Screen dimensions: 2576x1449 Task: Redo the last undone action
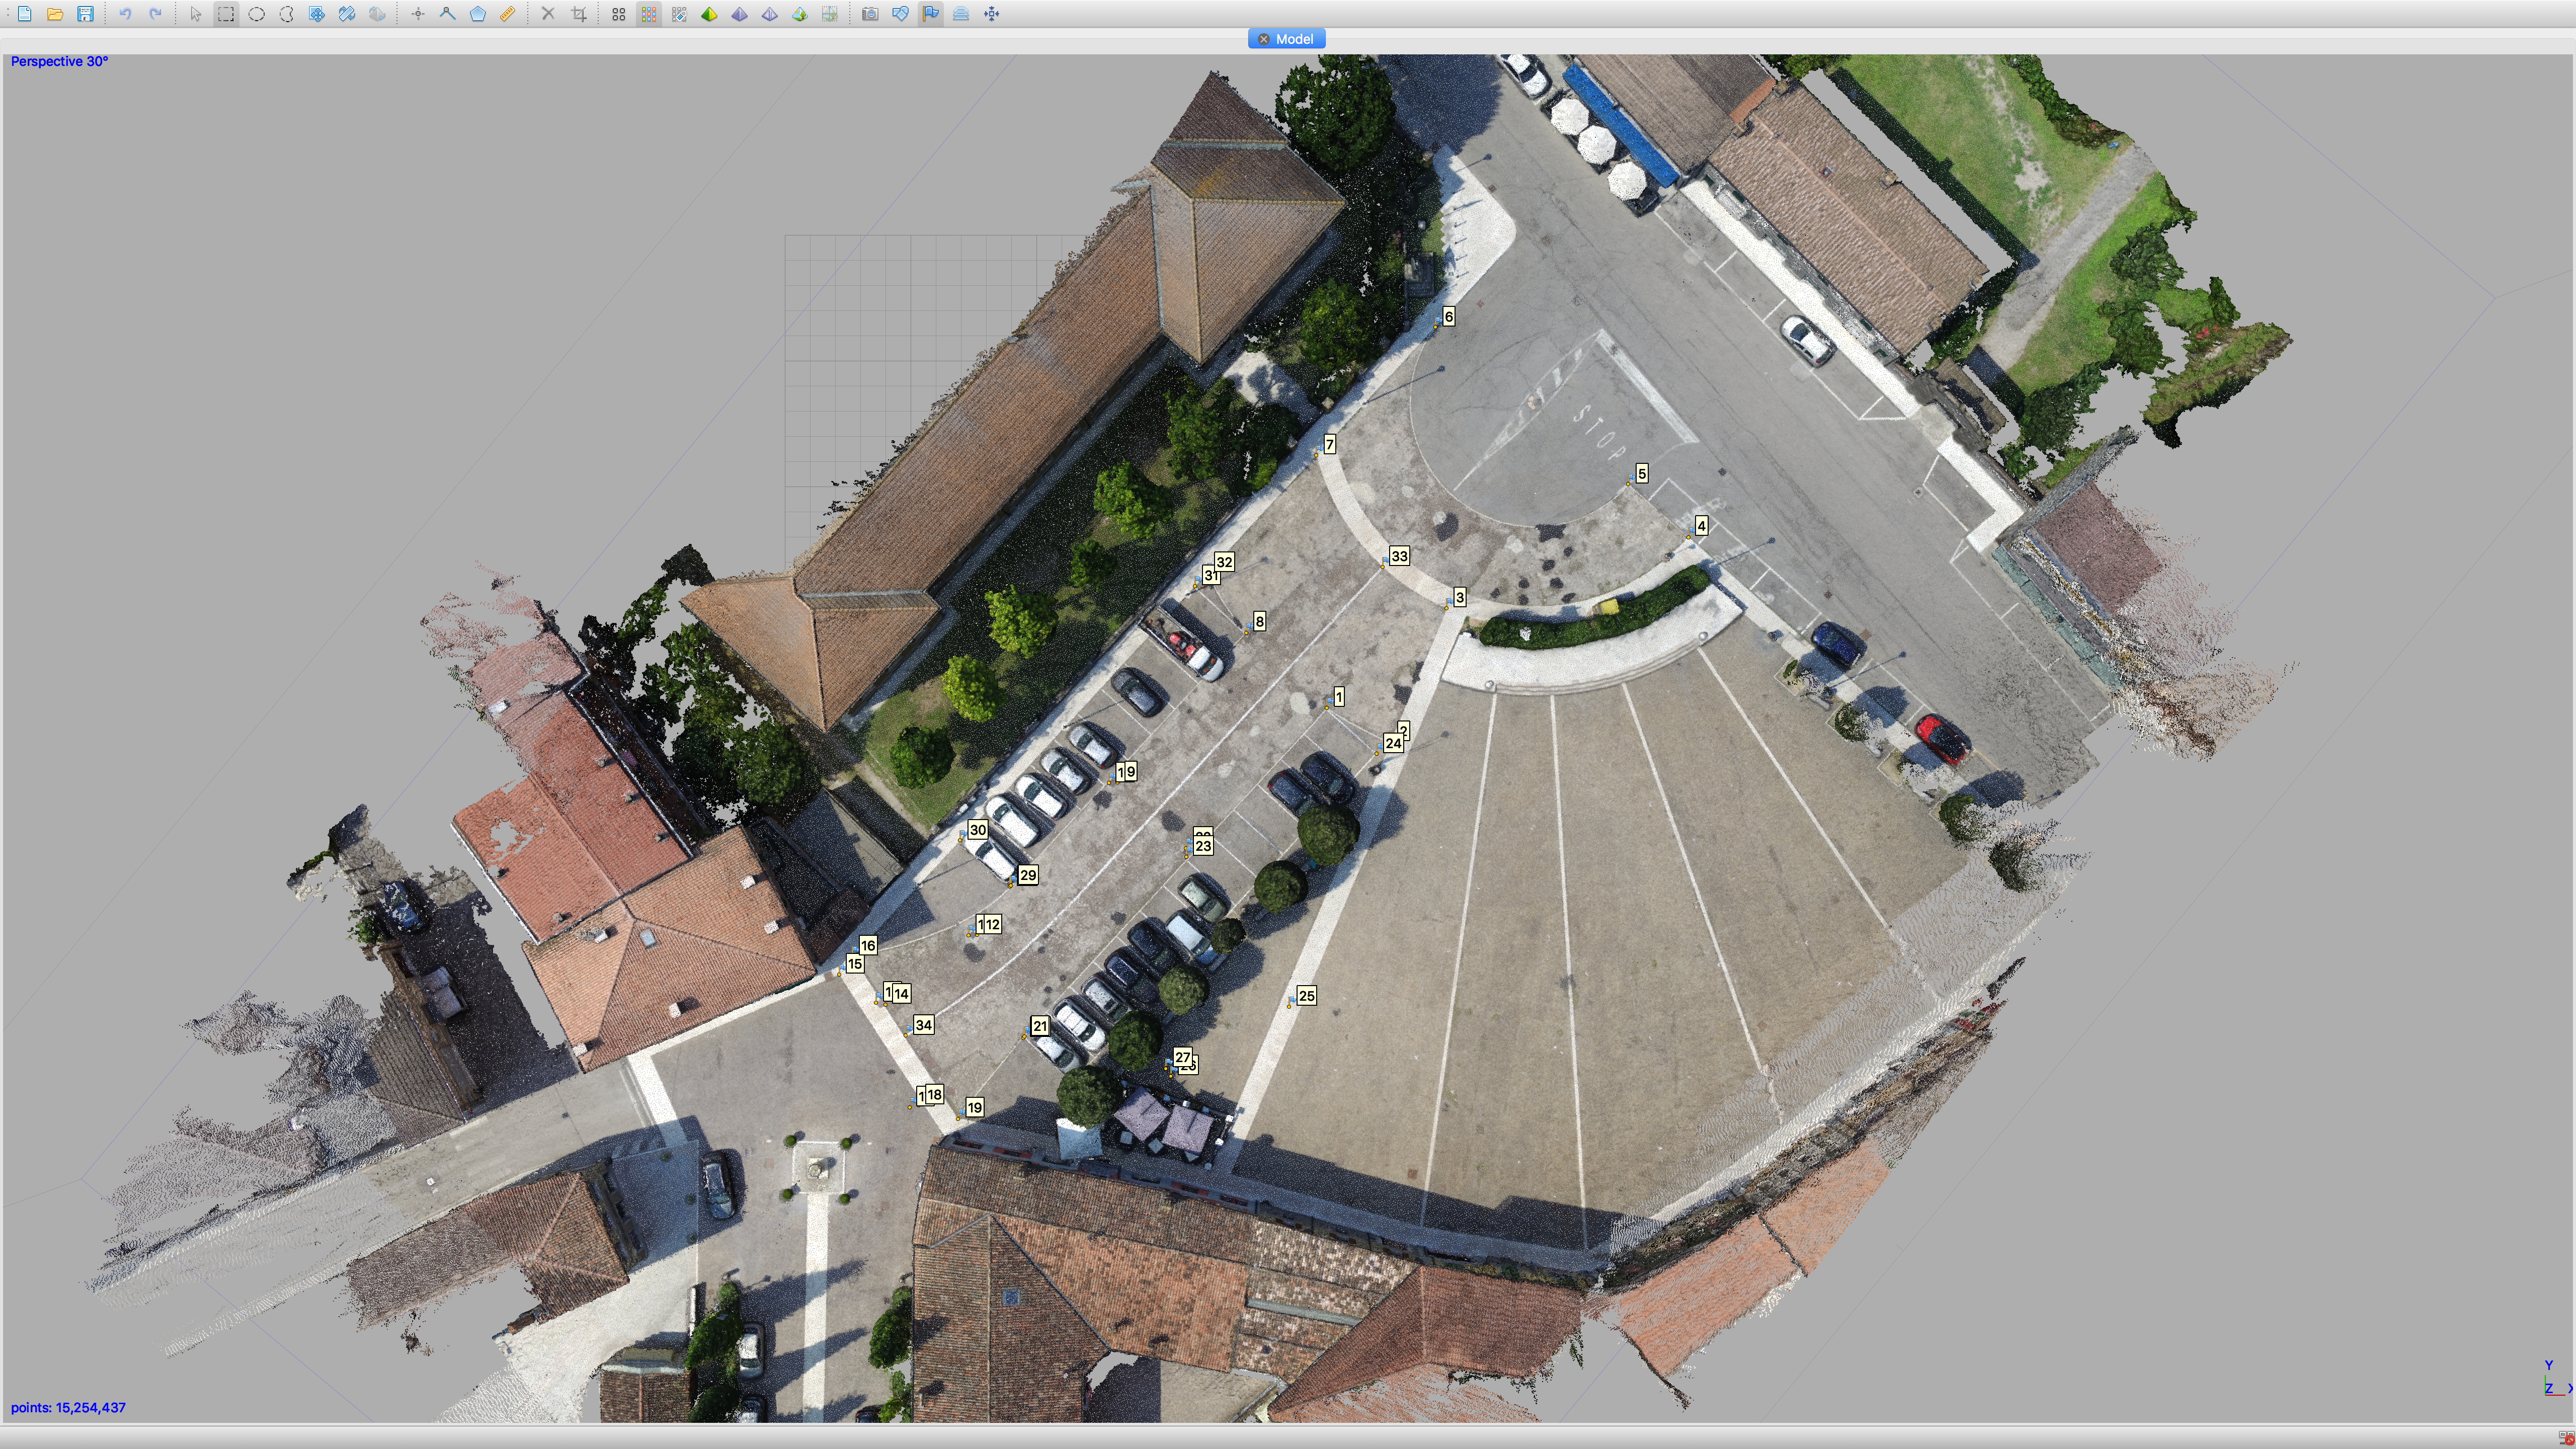(155, 14)
